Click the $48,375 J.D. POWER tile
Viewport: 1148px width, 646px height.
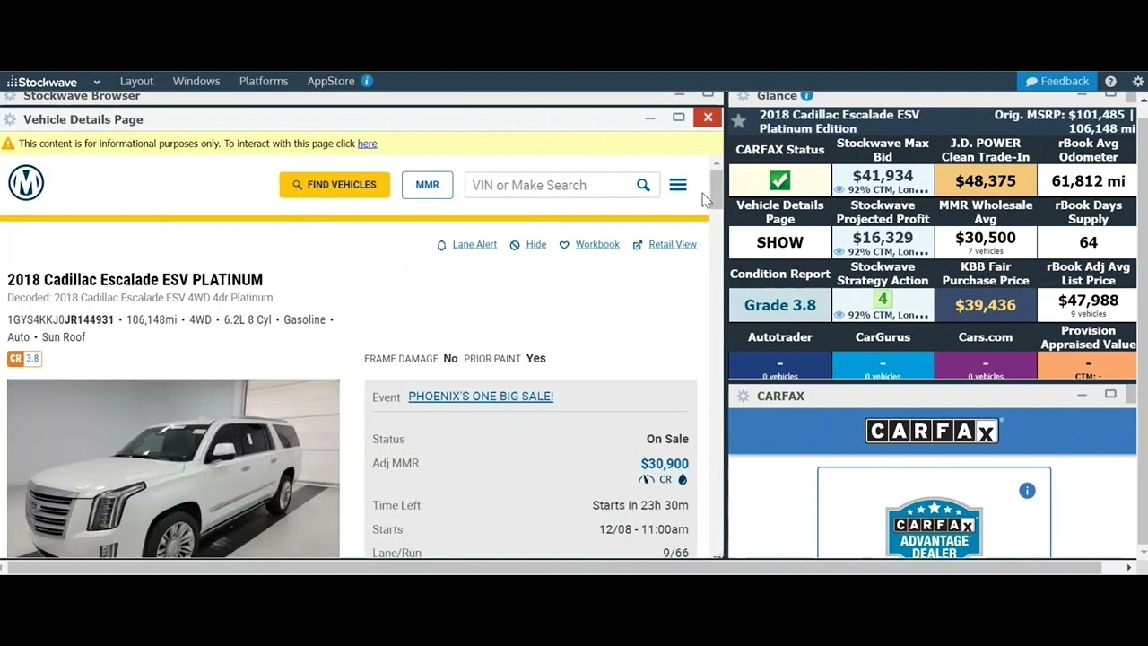point(985,180)
